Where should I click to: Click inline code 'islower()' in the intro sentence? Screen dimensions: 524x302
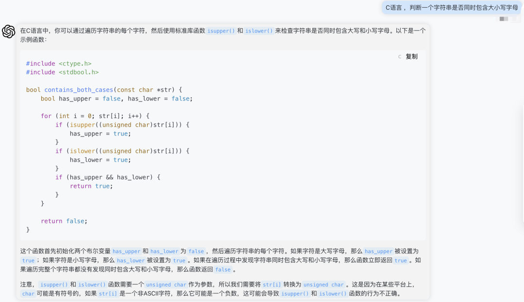point(259,31)
